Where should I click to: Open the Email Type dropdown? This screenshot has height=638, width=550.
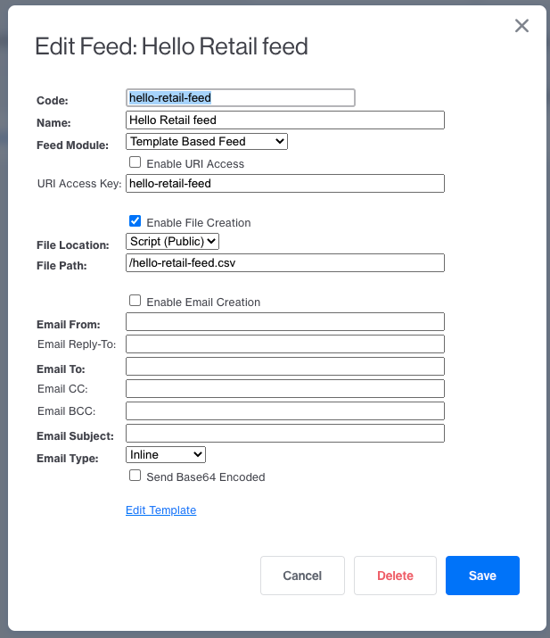tap(166, 455)
